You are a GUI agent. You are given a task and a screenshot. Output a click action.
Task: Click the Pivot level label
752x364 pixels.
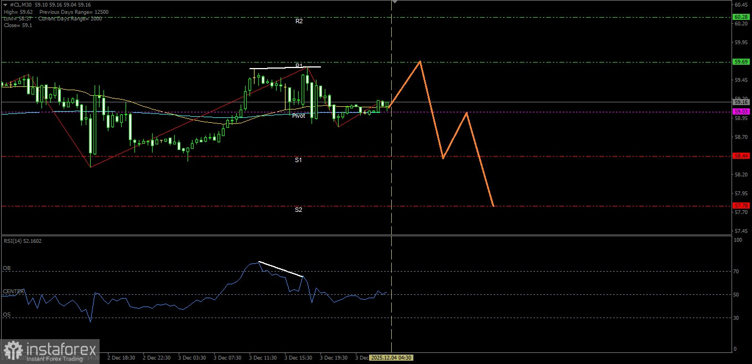[x=298, y=116]
